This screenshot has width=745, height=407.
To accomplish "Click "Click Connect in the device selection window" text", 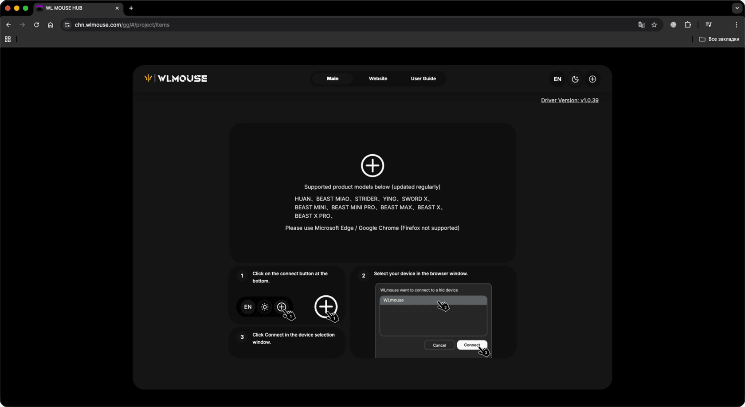I will pyautogui.click(x=294, y=338).
